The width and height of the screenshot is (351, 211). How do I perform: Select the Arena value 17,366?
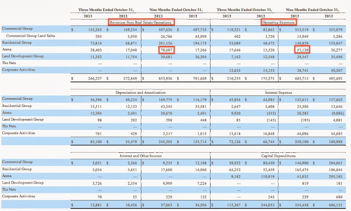(x=201, y=50)
